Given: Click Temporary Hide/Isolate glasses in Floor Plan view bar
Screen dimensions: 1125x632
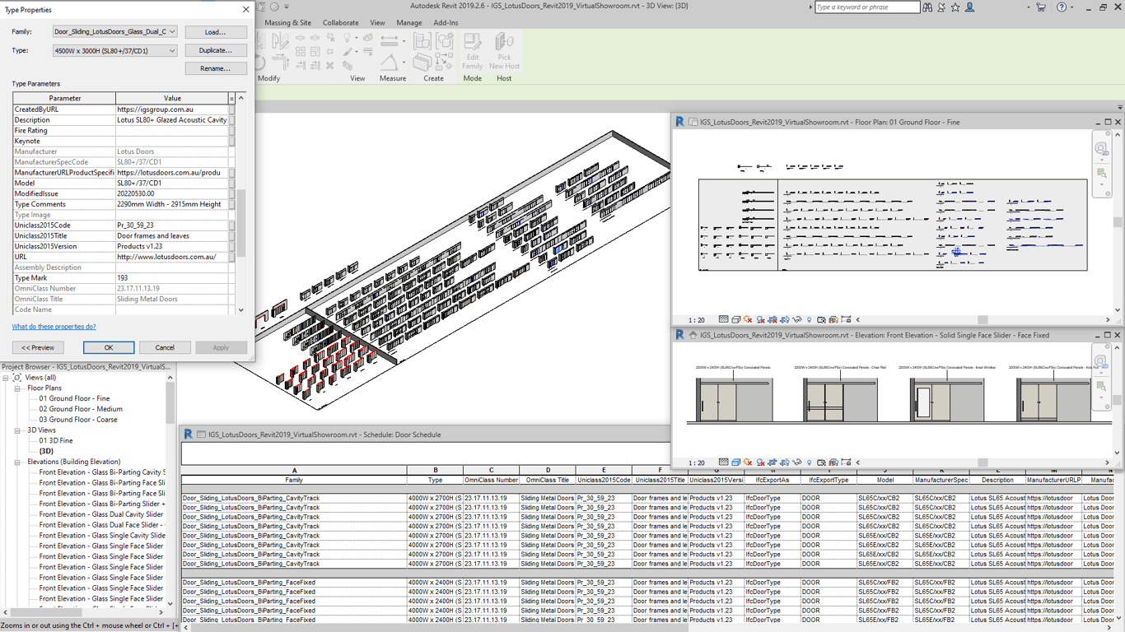Looking at the screenshot, I should (x=797, y=319).
